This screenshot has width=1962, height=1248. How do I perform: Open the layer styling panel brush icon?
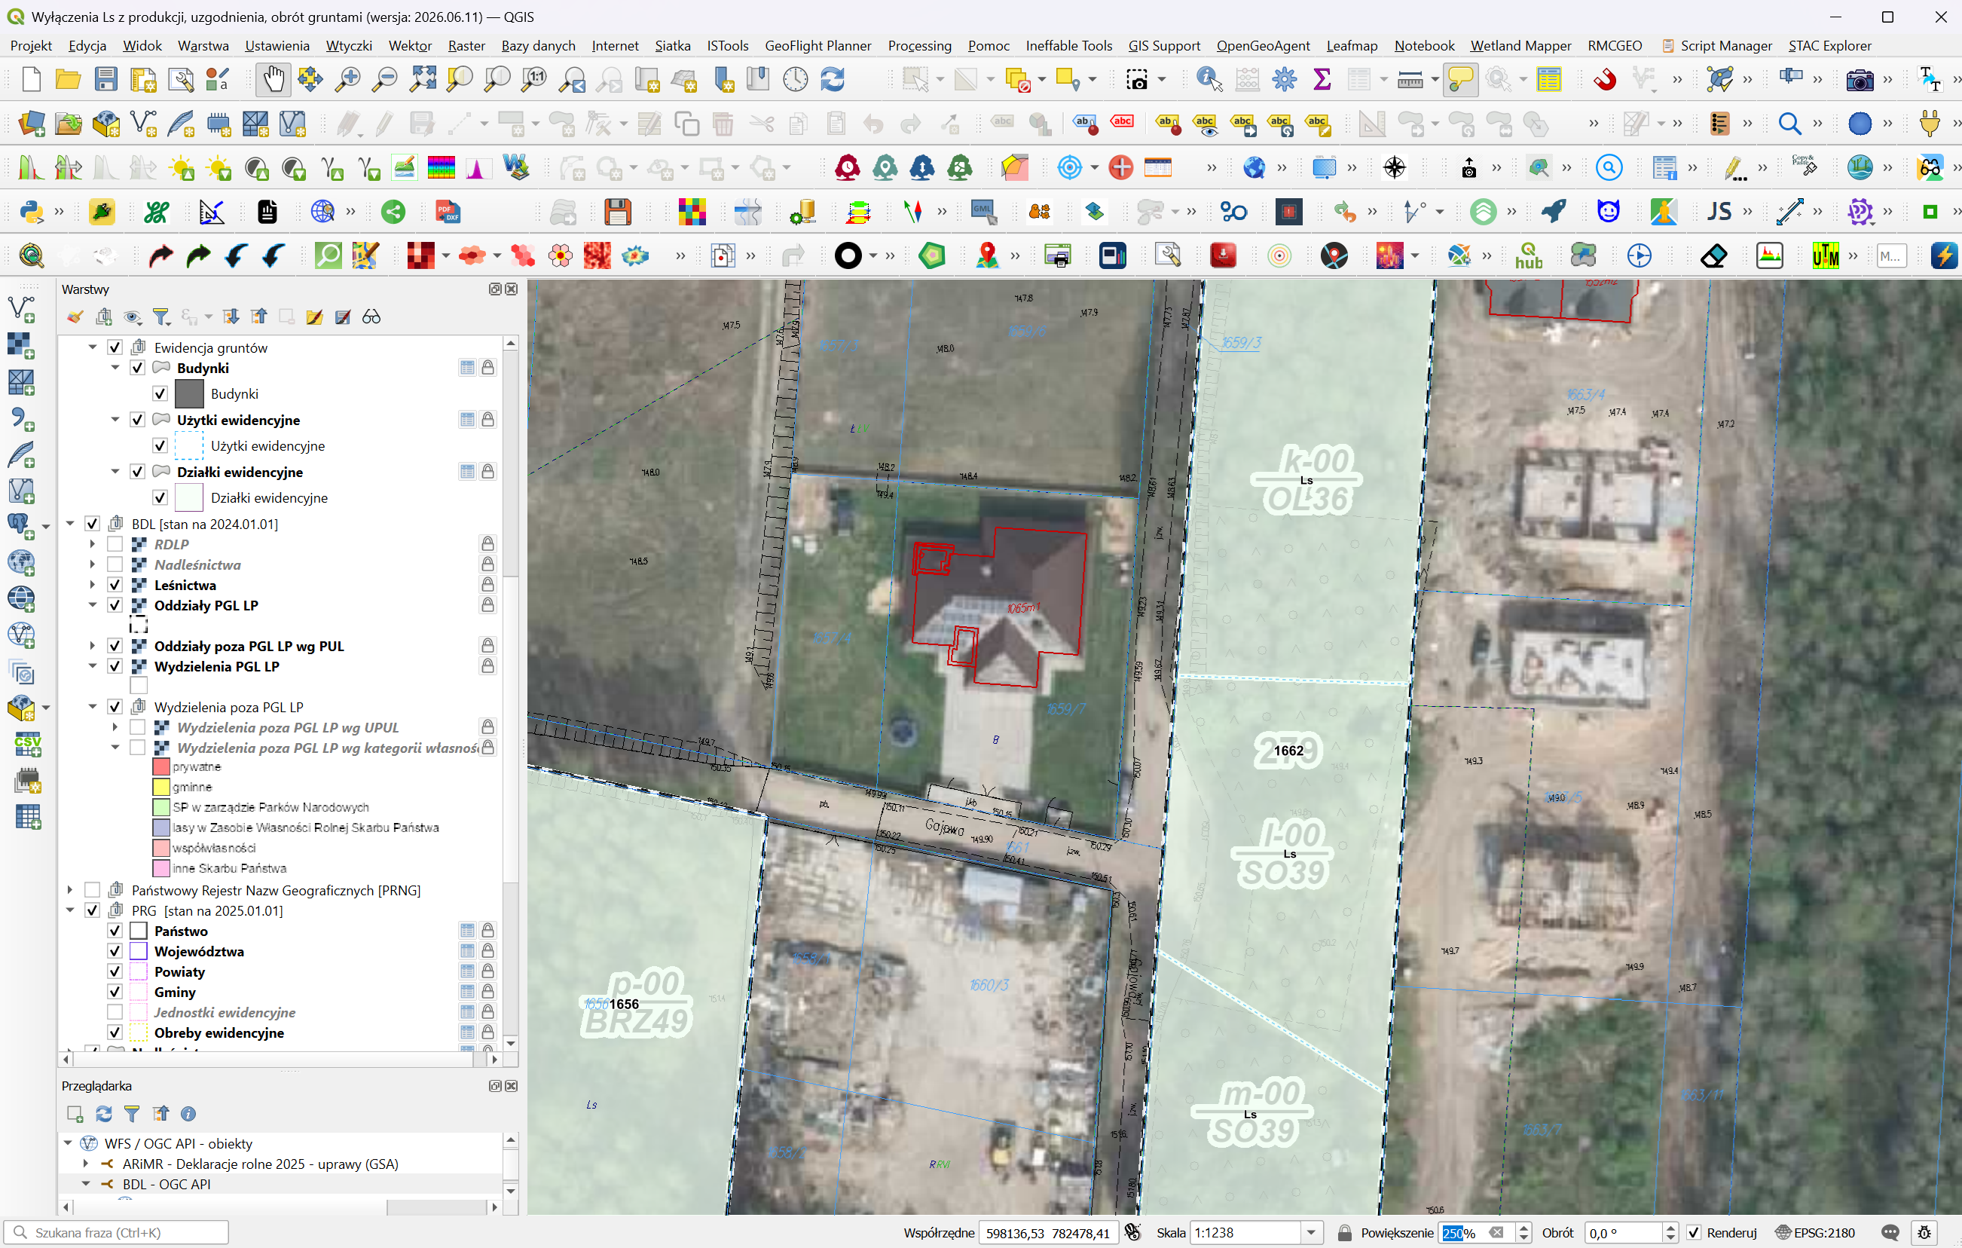75,317
